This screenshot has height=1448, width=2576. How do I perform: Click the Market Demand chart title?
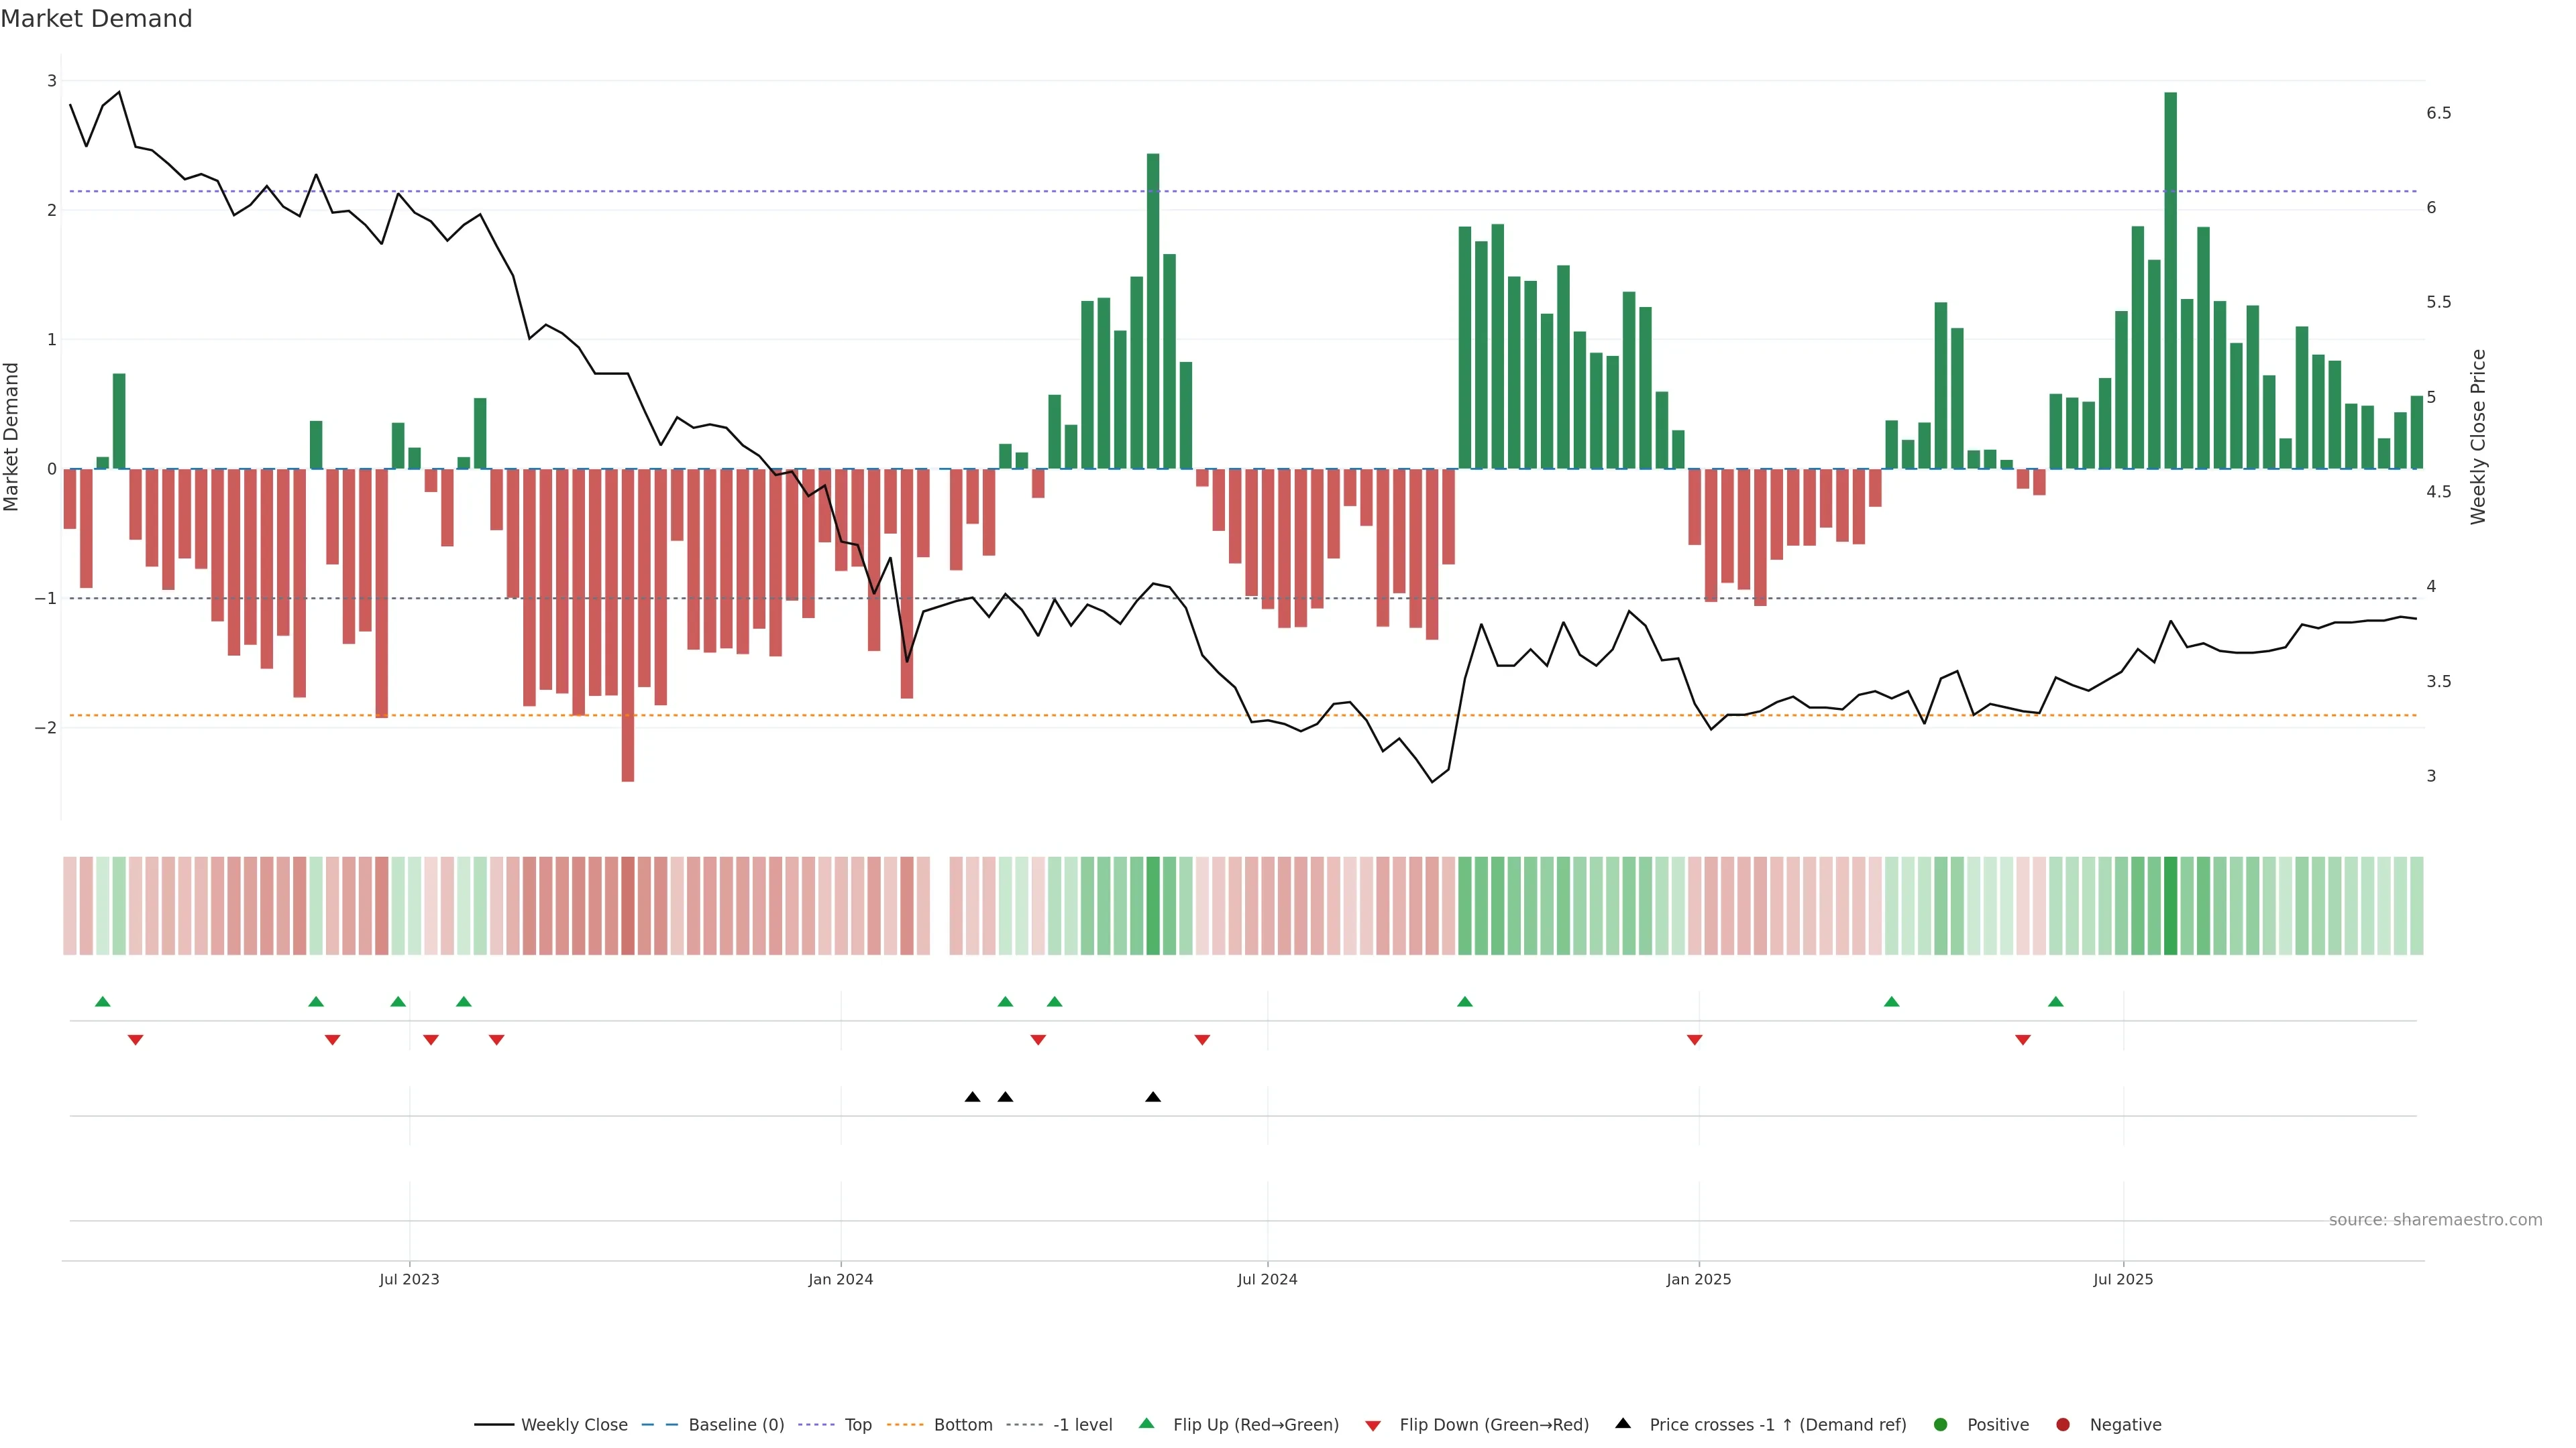(x=96, y=19)
